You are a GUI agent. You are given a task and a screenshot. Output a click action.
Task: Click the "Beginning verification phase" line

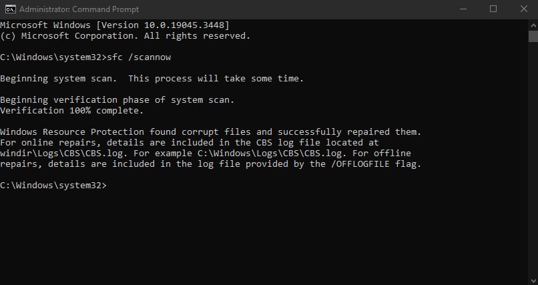tap(117, 100)
